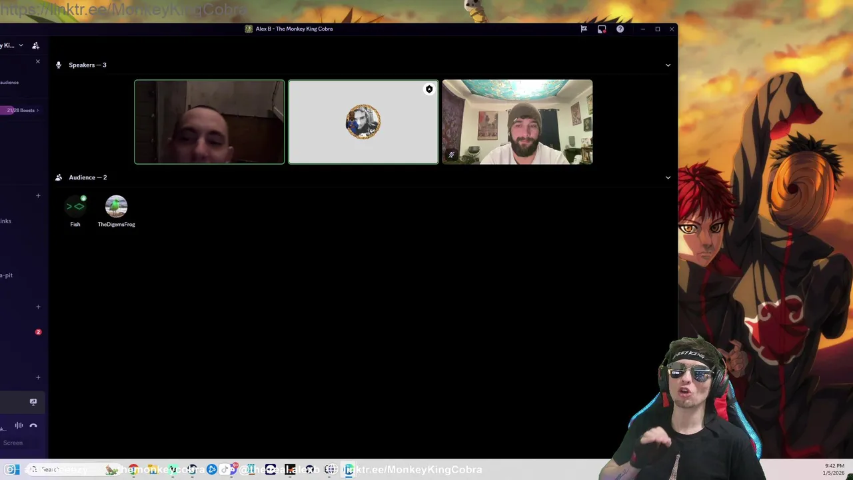This screenshot has height=480, width=853.
Task: Open the Discord quests flag icon
Action: point(584,29)
